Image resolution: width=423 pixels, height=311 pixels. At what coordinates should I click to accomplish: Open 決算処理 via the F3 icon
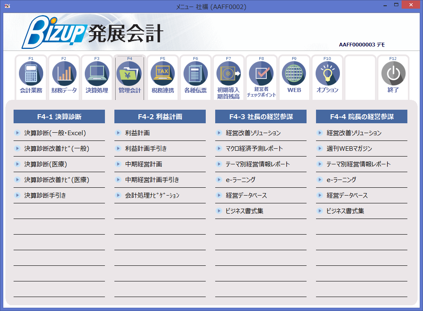pos(97,76)
